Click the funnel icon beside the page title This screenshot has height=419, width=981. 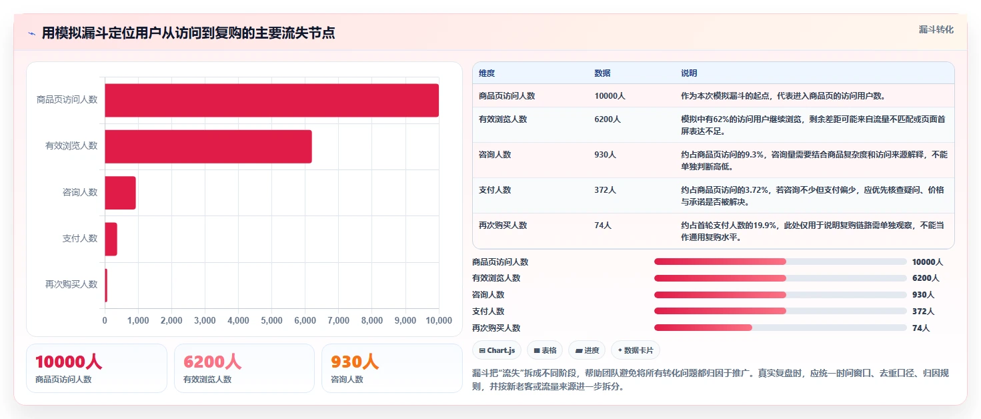(x=32, y=33)
